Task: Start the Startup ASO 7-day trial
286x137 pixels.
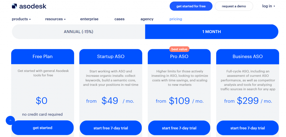Action: point(111,128)
